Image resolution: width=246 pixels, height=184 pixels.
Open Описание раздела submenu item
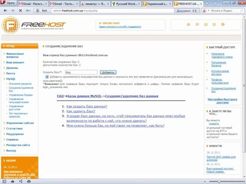(20, 84)
